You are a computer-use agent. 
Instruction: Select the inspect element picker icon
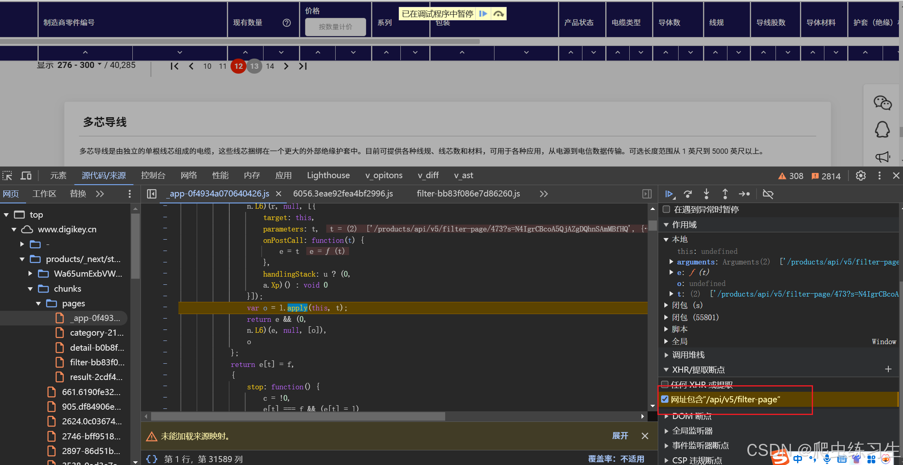7,176
